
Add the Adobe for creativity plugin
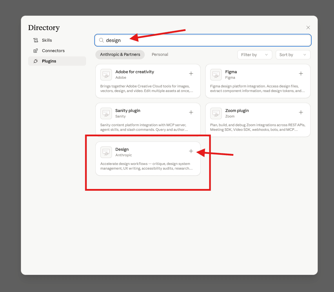click(x=191, y=74)
